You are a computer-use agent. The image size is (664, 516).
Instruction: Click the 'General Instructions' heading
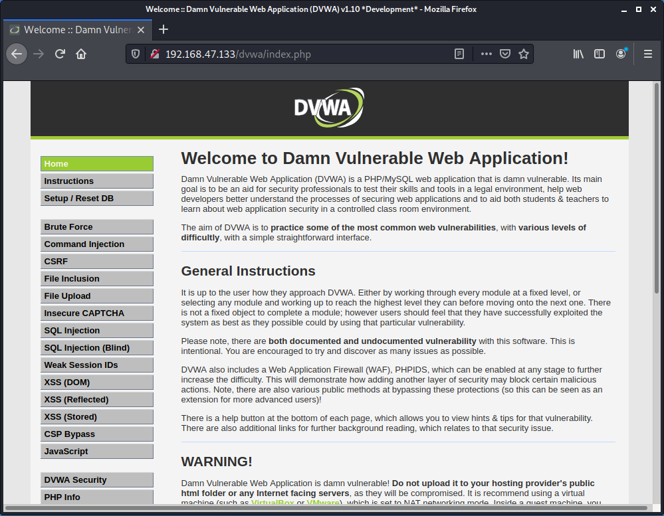point(248,271)
